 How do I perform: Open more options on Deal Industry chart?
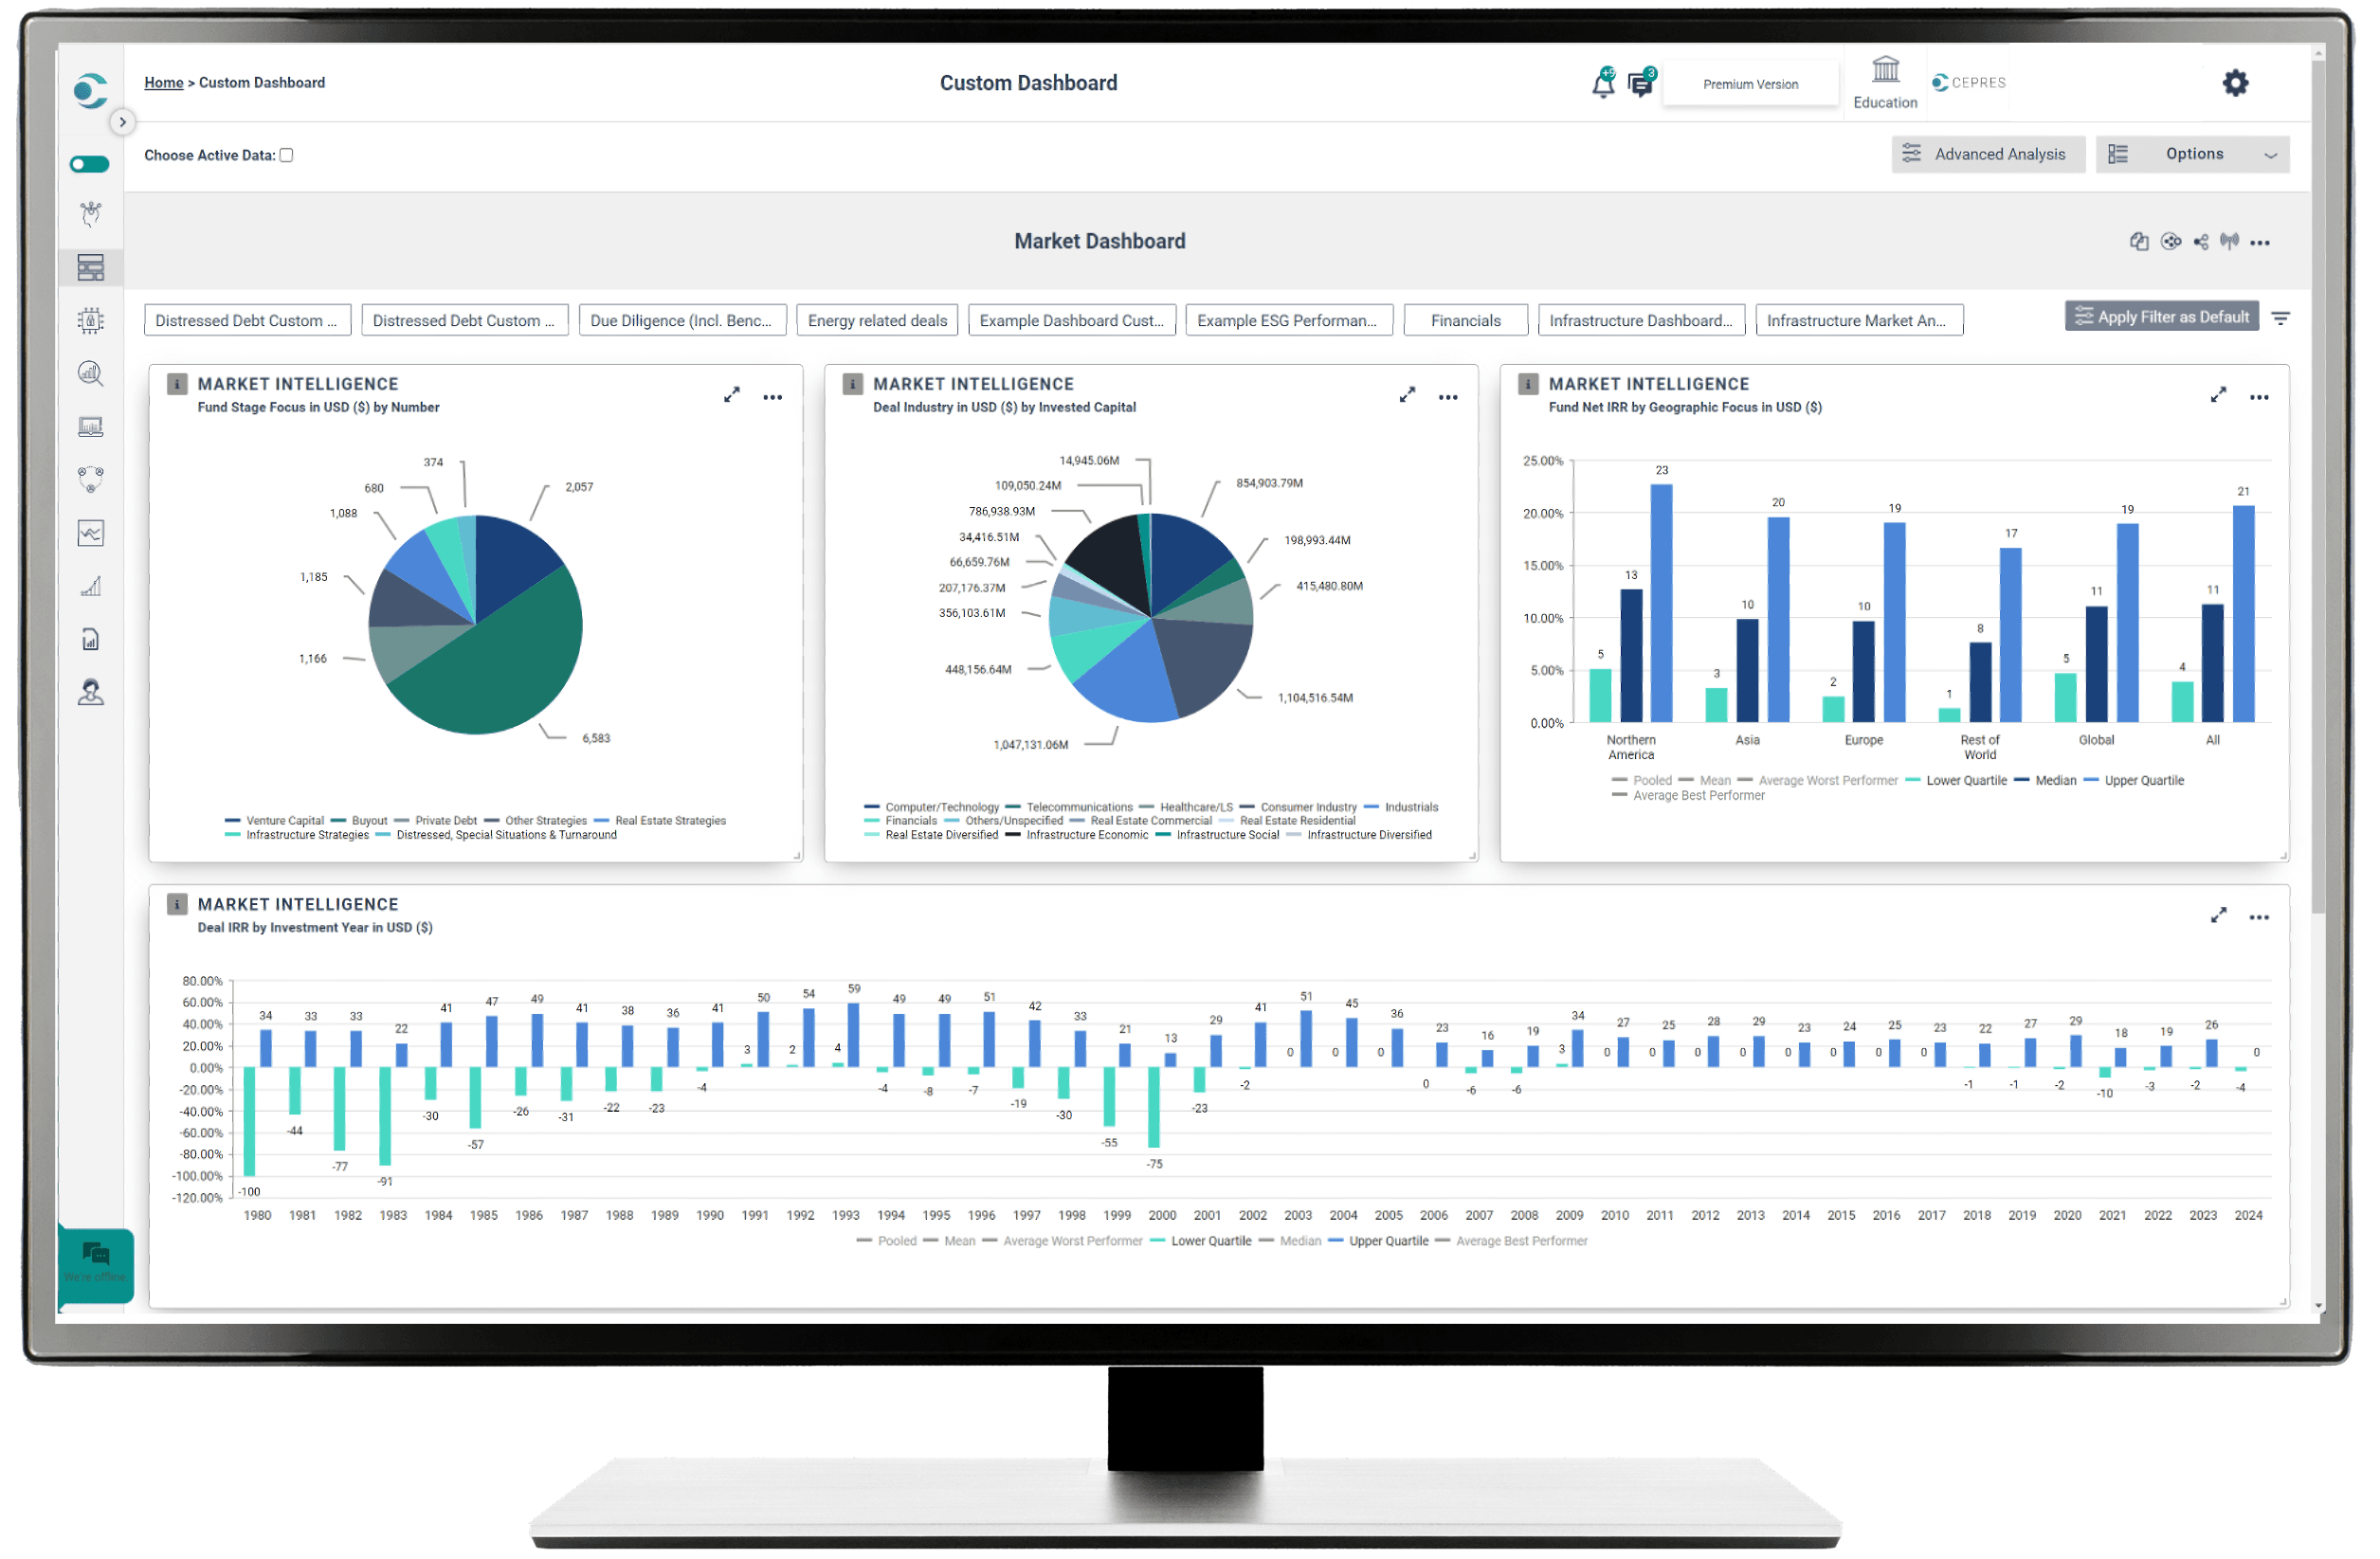pyautogui.click(x=1447, y=397)
